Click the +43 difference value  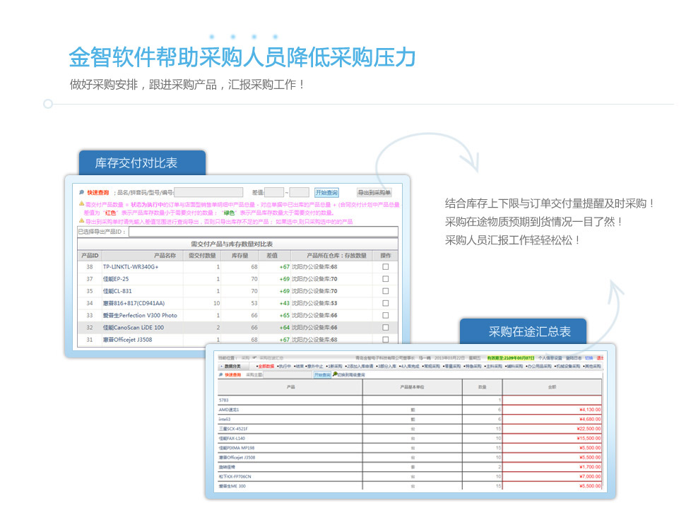point(285,303)
